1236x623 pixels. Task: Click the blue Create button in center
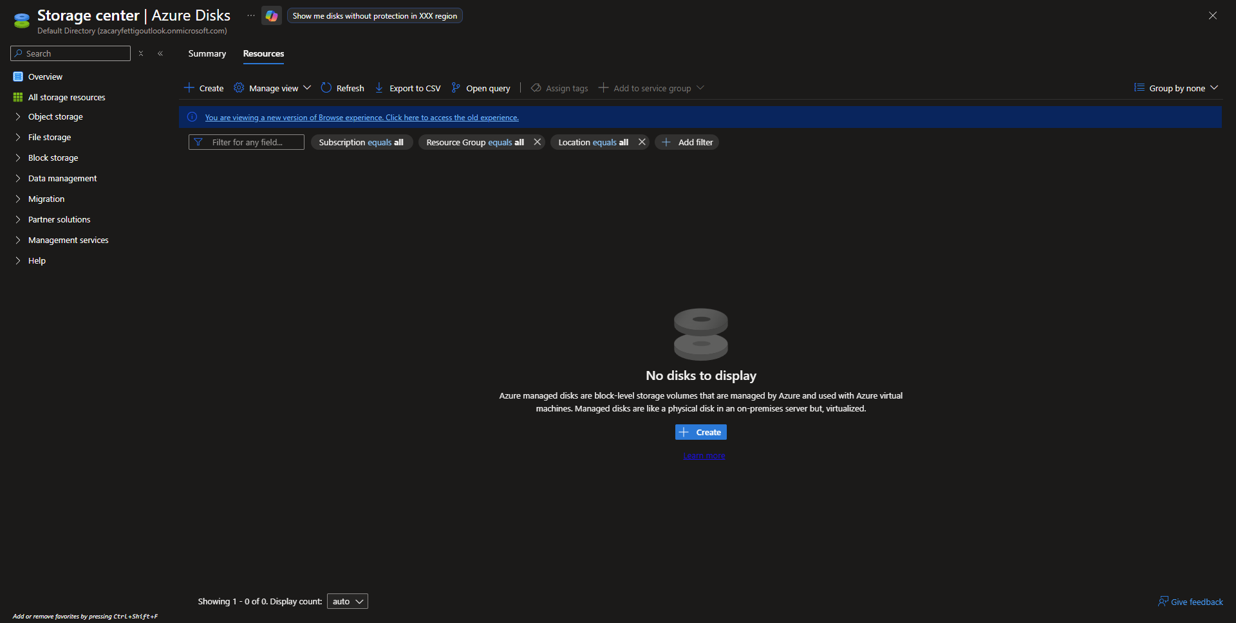tap(700, 432)
